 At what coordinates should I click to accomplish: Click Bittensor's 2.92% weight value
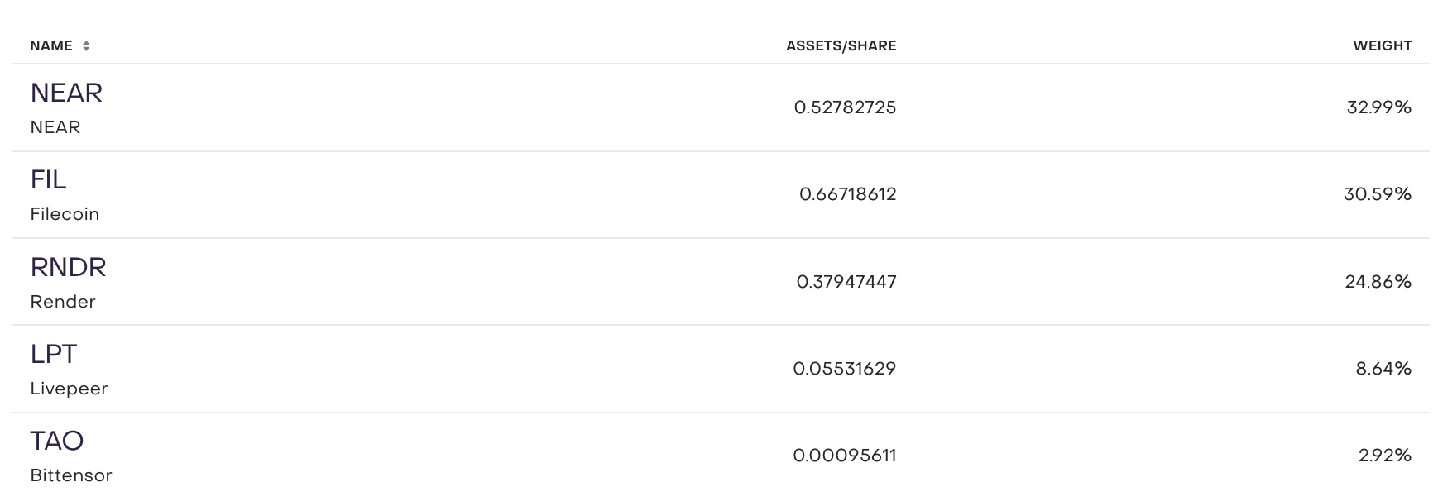(1384, 456)
